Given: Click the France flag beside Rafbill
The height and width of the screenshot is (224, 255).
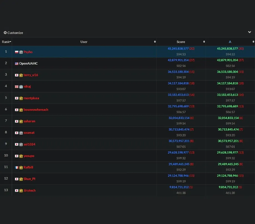Looking at the screenshot, I should coord(17,167).
